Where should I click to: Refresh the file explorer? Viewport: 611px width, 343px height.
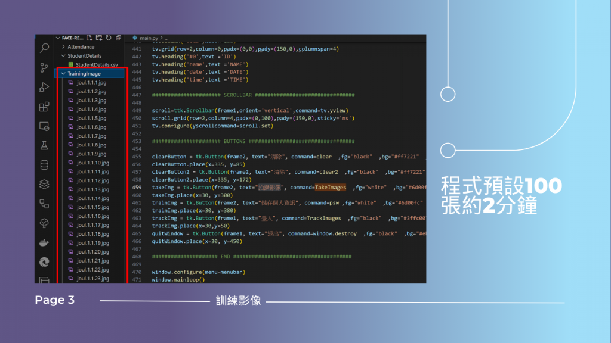tap(109, 38)
